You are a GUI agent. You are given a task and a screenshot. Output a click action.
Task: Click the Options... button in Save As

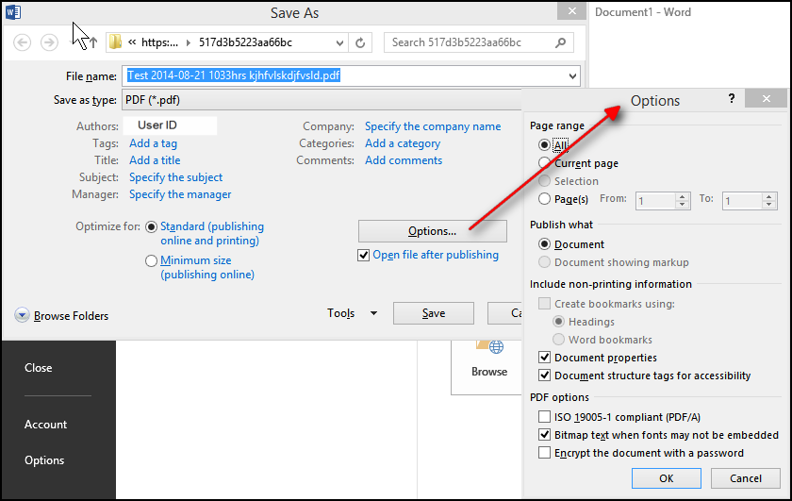pyautogui.click(x=433, y=231)
